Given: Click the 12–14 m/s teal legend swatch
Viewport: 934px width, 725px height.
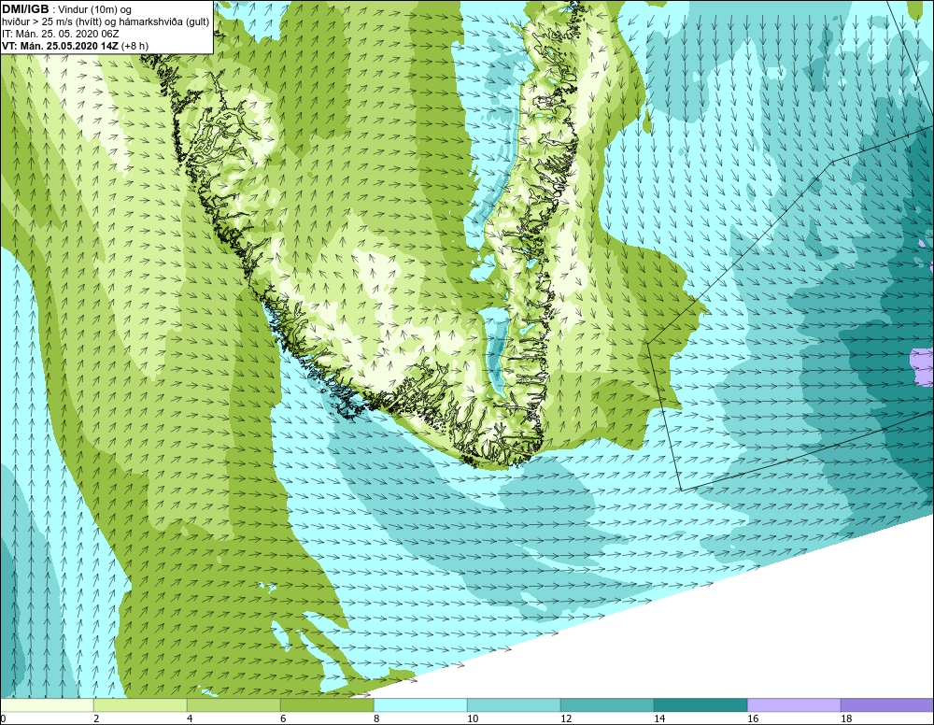Looking at the screenshot, I should 607,705.
